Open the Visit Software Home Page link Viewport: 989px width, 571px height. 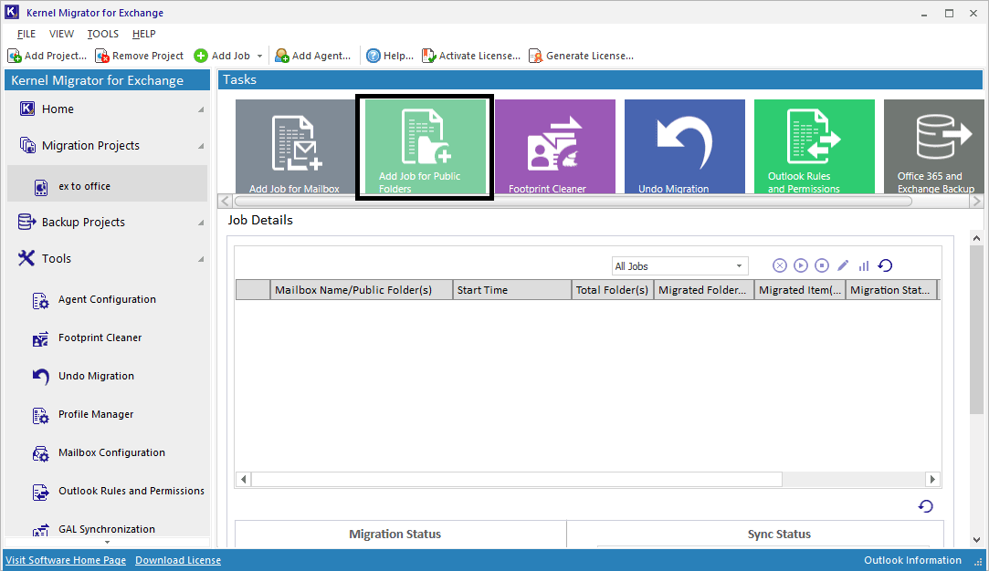[x=66, y=560]
